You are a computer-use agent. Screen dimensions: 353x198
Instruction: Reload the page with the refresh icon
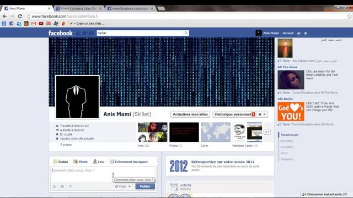20,16
